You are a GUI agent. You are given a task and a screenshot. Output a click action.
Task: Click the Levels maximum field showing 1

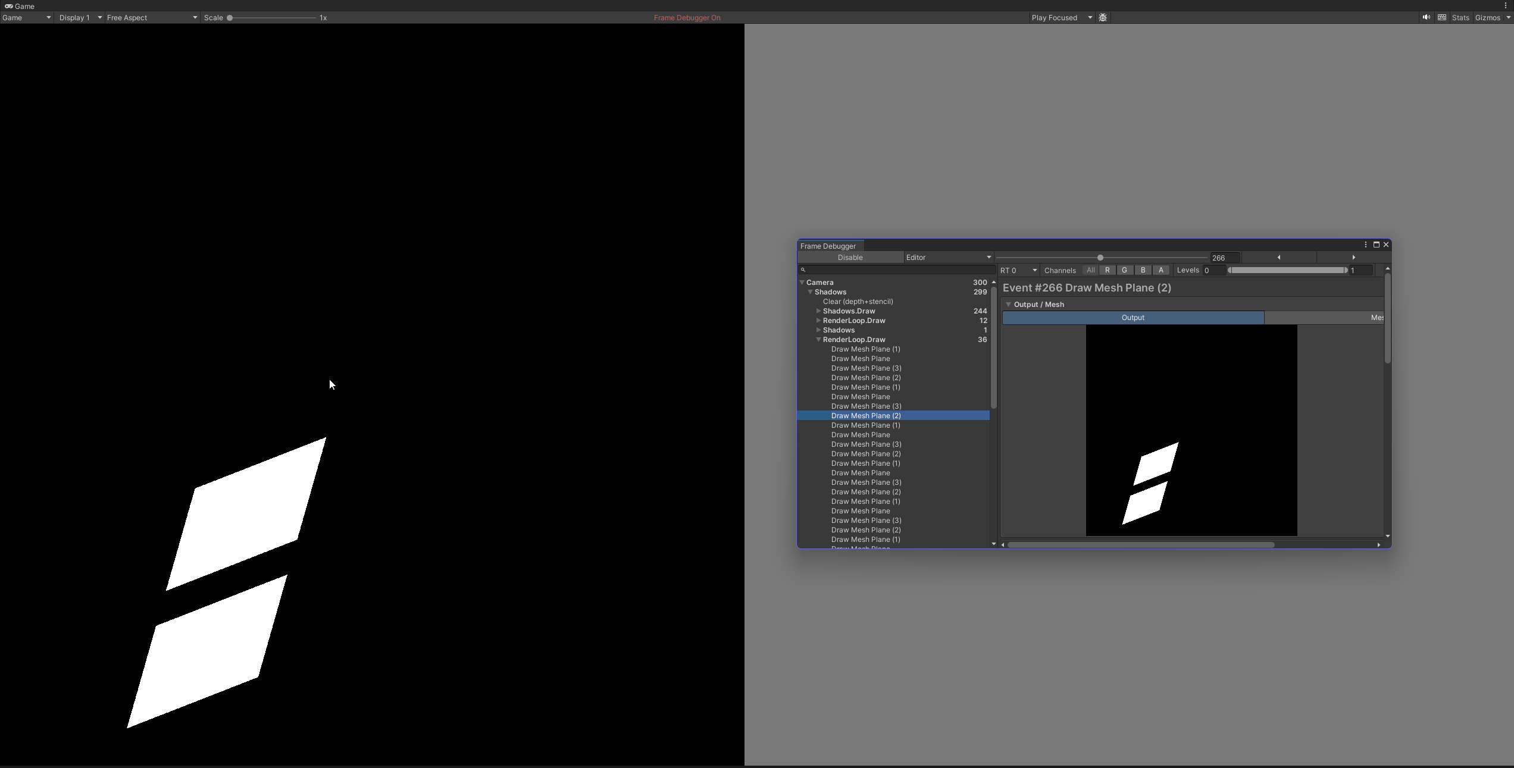coord(1361,271)
